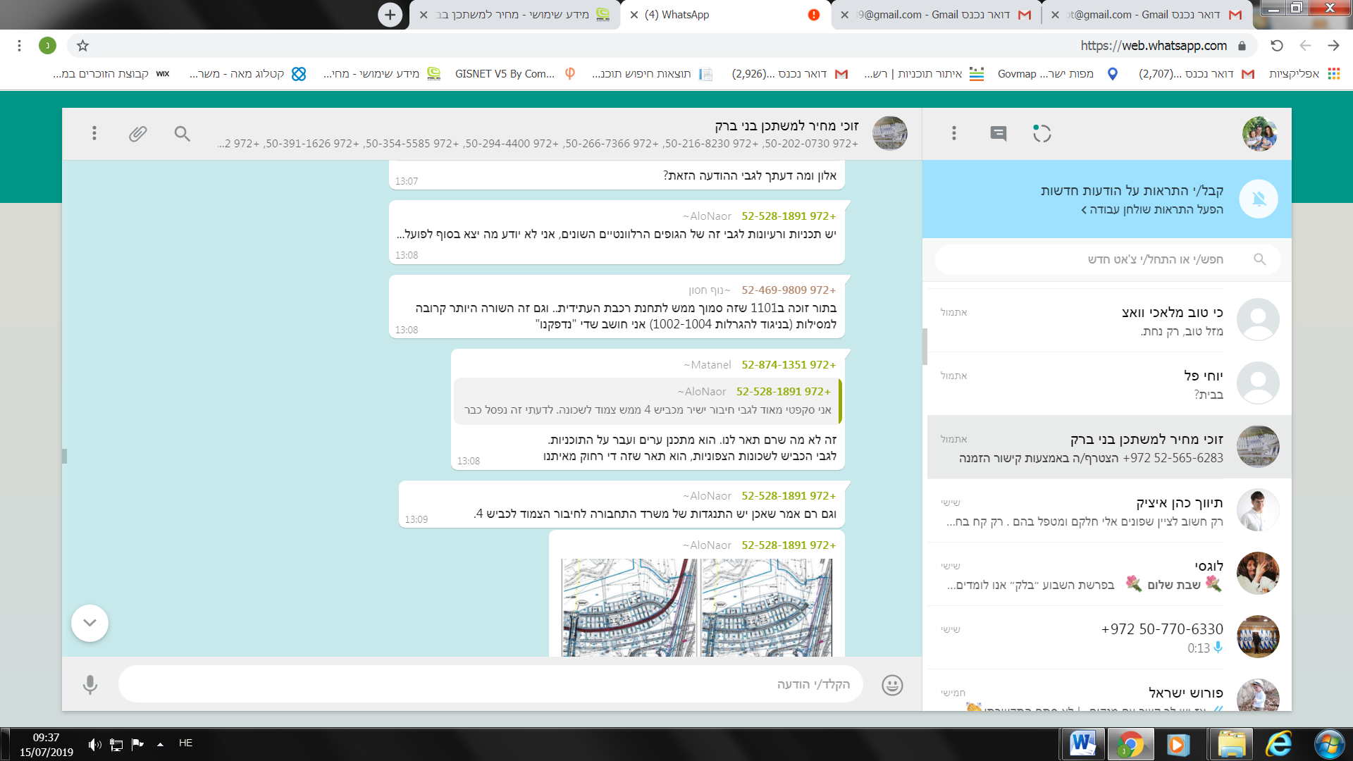Open the chat options three-dot menu
Screen dimensions: 1353x761
tap(94, 133)
